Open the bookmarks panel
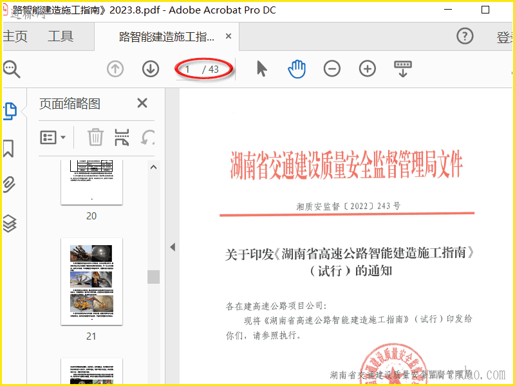Image resolution: width=515 pixels, height=386 pixels. 8,149
